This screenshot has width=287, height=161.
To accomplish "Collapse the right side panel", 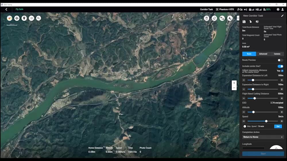I will [x=238, y=18].
